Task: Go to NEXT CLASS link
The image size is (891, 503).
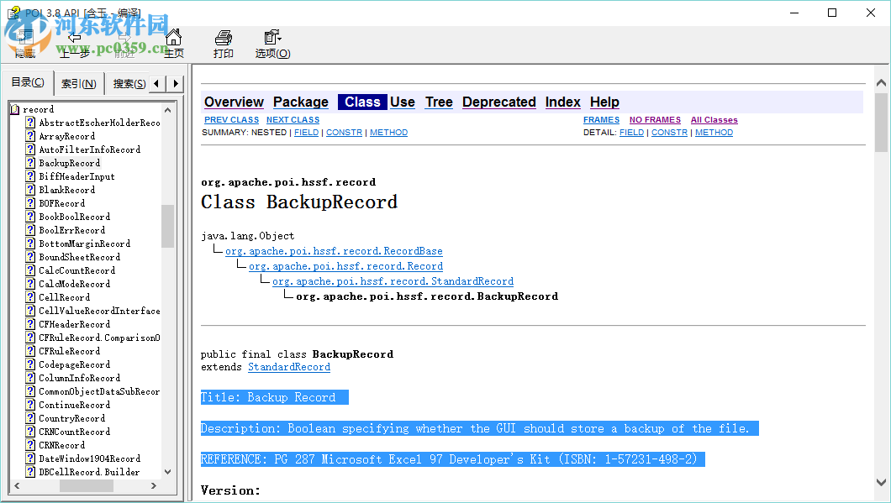Action: 293,120
